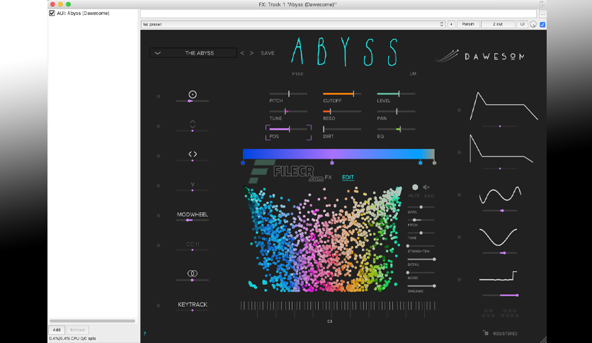Click the color gradient bar
The image size is (592, 343).
pyautogui.click(x=338, y=154)
